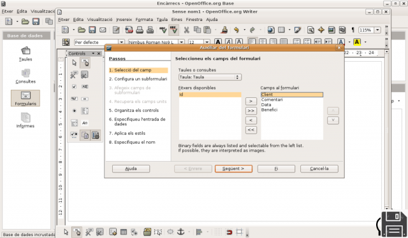The height and width of the screenshot is (238, 408).
Task: Click the font color button
Action: tap(340, 42)
